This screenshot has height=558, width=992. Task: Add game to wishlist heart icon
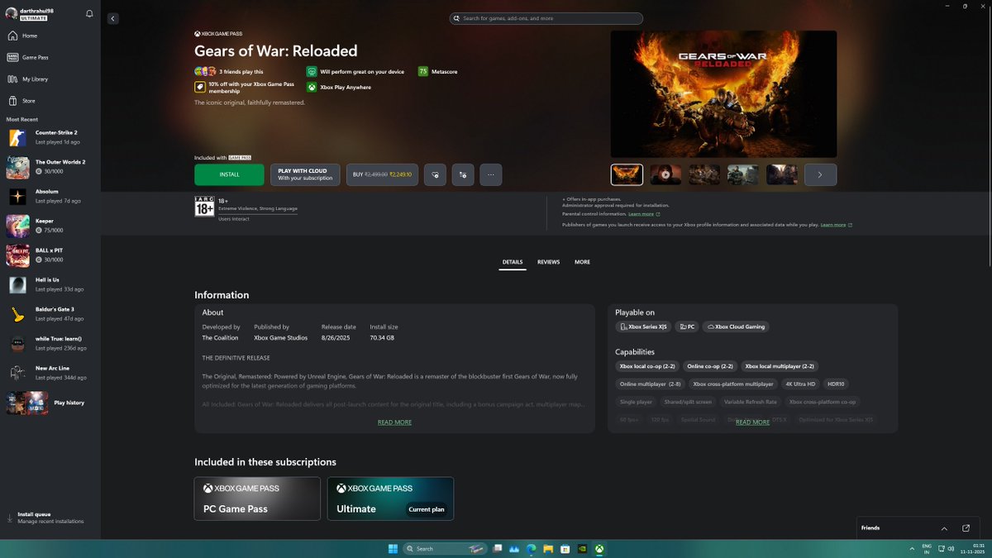pyautogui.click(x=435, y=174)
